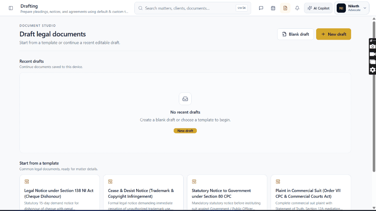
Task: Open Statutory Notice to Government template
Action: coord(227,193)
